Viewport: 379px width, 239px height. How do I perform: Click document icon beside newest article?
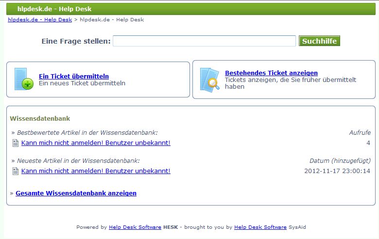[16, 171]
